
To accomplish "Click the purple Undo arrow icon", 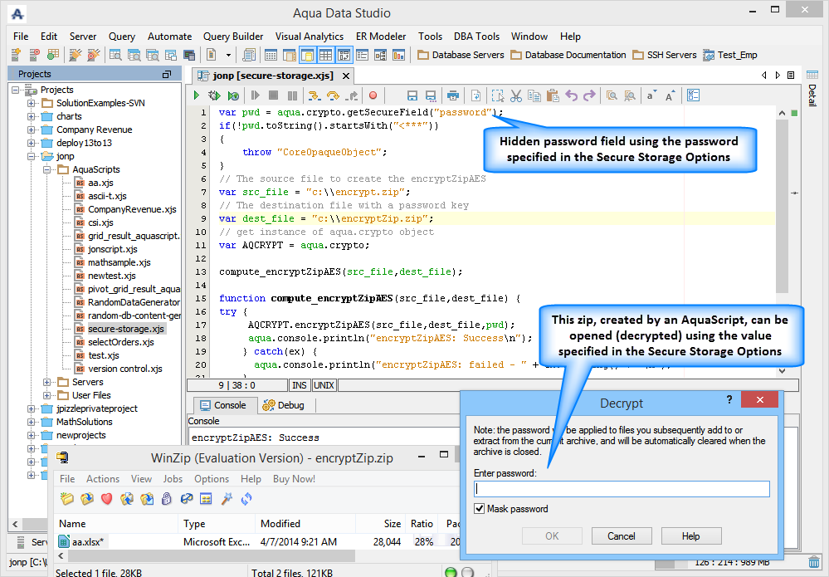I will 571,96.
